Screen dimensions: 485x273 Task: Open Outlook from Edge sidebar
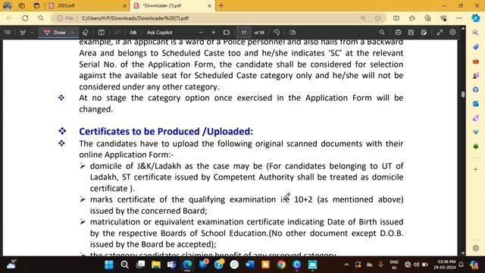coord(476,104)
